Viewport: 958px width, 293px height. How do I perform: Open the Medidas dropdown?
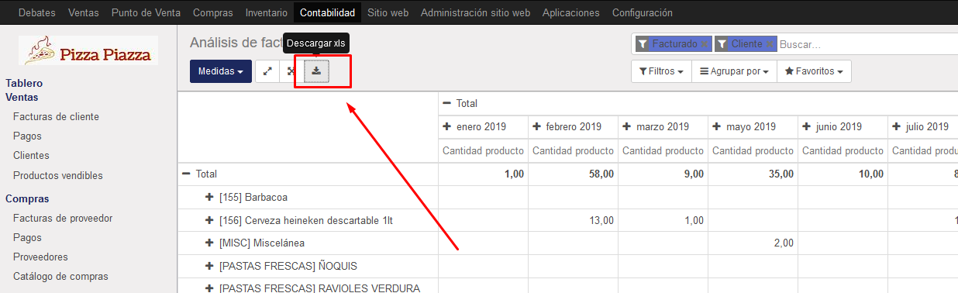tap(221, 71)
